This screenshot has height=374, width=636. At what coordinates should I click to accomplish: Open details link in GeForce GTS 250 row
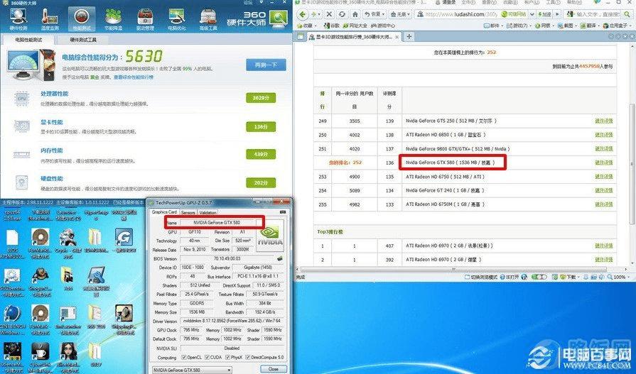(x=603, y=121)
